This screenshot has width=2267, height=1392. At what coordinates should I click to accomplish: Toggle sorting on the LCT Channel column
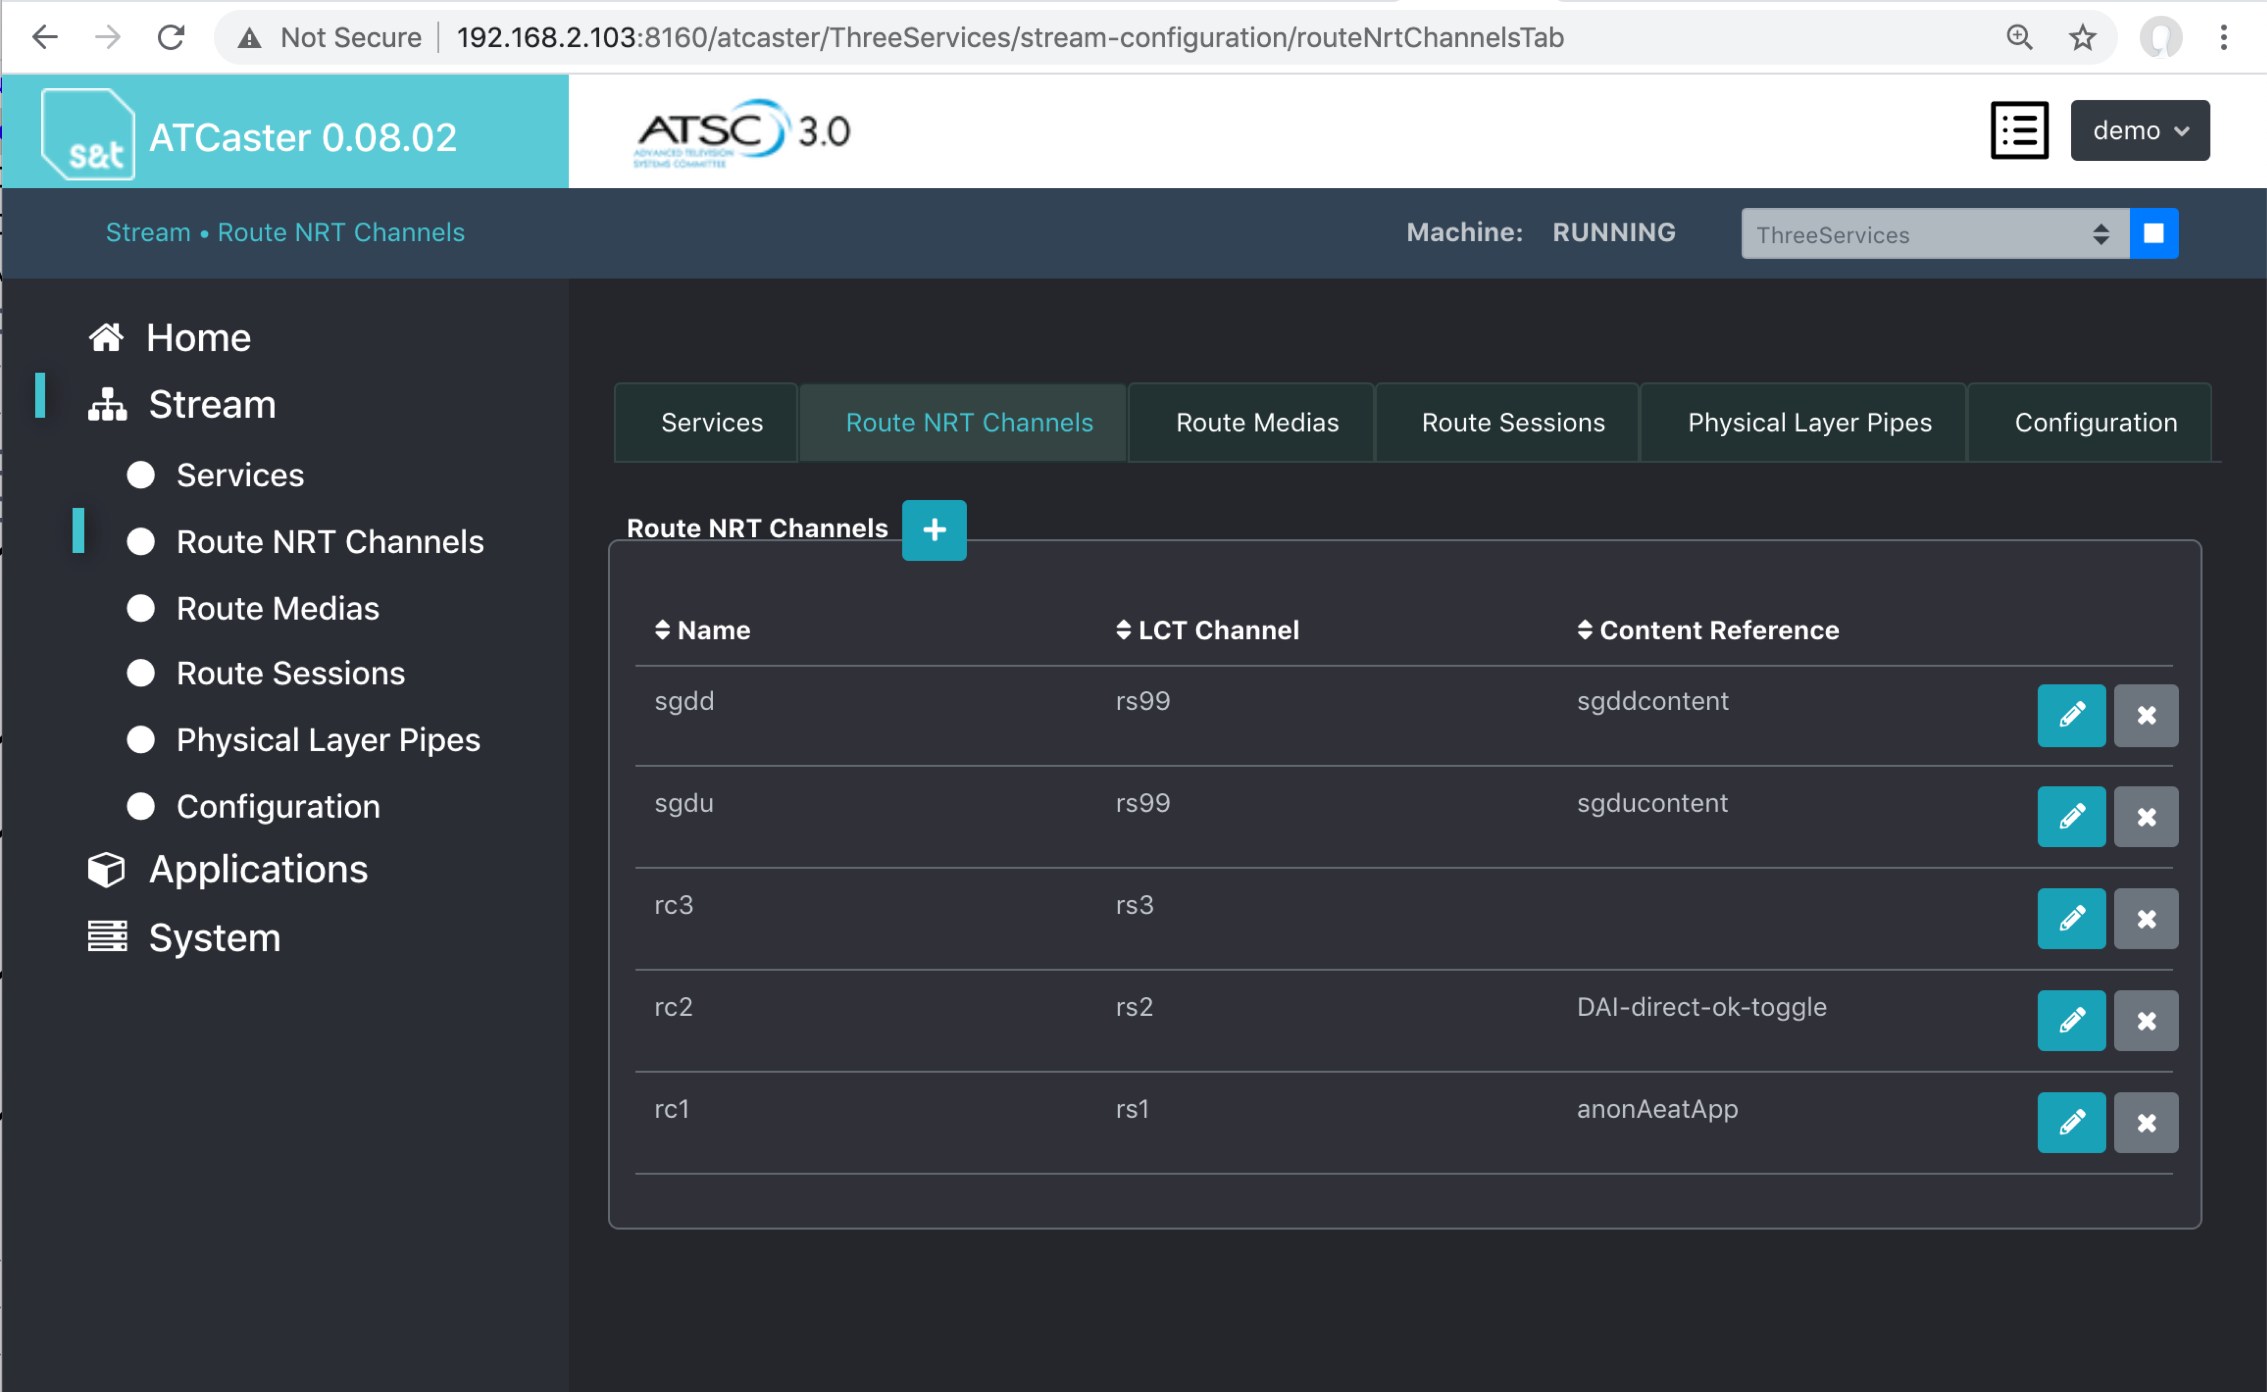(x=1123, y=630)
